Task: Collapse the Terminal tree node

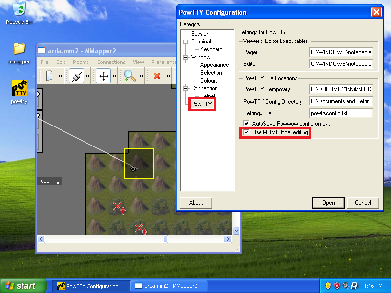Action: point(186,42)
